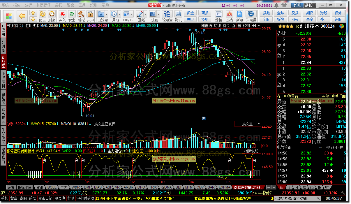Open dropdown arrow beside 自选股
This screenshot has width=351, height=204.
[x=107, y=14]
